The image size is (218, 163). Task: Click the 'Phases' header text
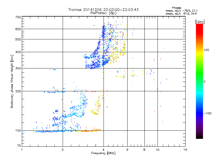[176, 8]
